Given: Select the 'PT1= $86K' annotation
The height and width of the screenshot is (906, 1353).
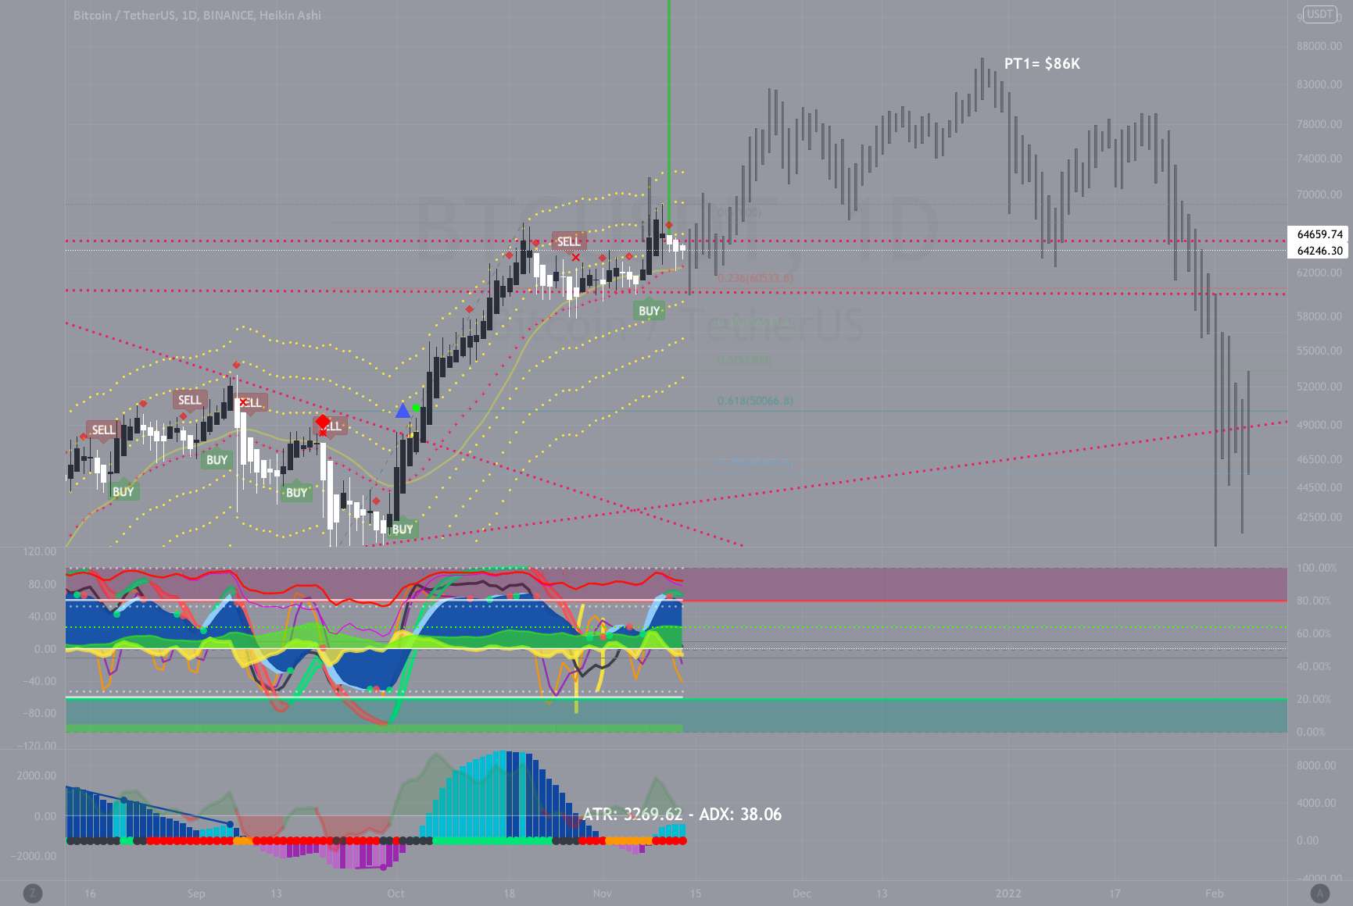Looking at the screenshot, I should click(1042, 64).
